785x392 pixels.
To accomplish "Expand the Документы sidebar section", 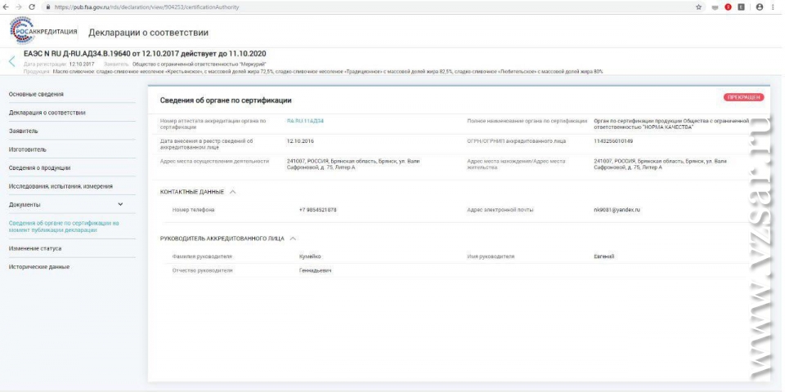I will (121, 204).
